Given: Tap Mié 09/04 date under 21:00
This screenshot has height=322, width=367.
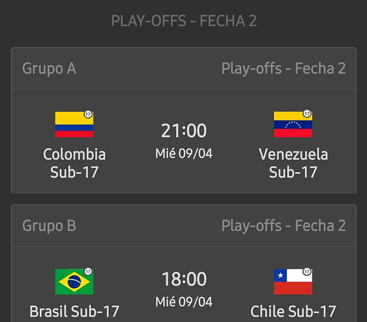Looking at the screenshot, I should (184, 153).
